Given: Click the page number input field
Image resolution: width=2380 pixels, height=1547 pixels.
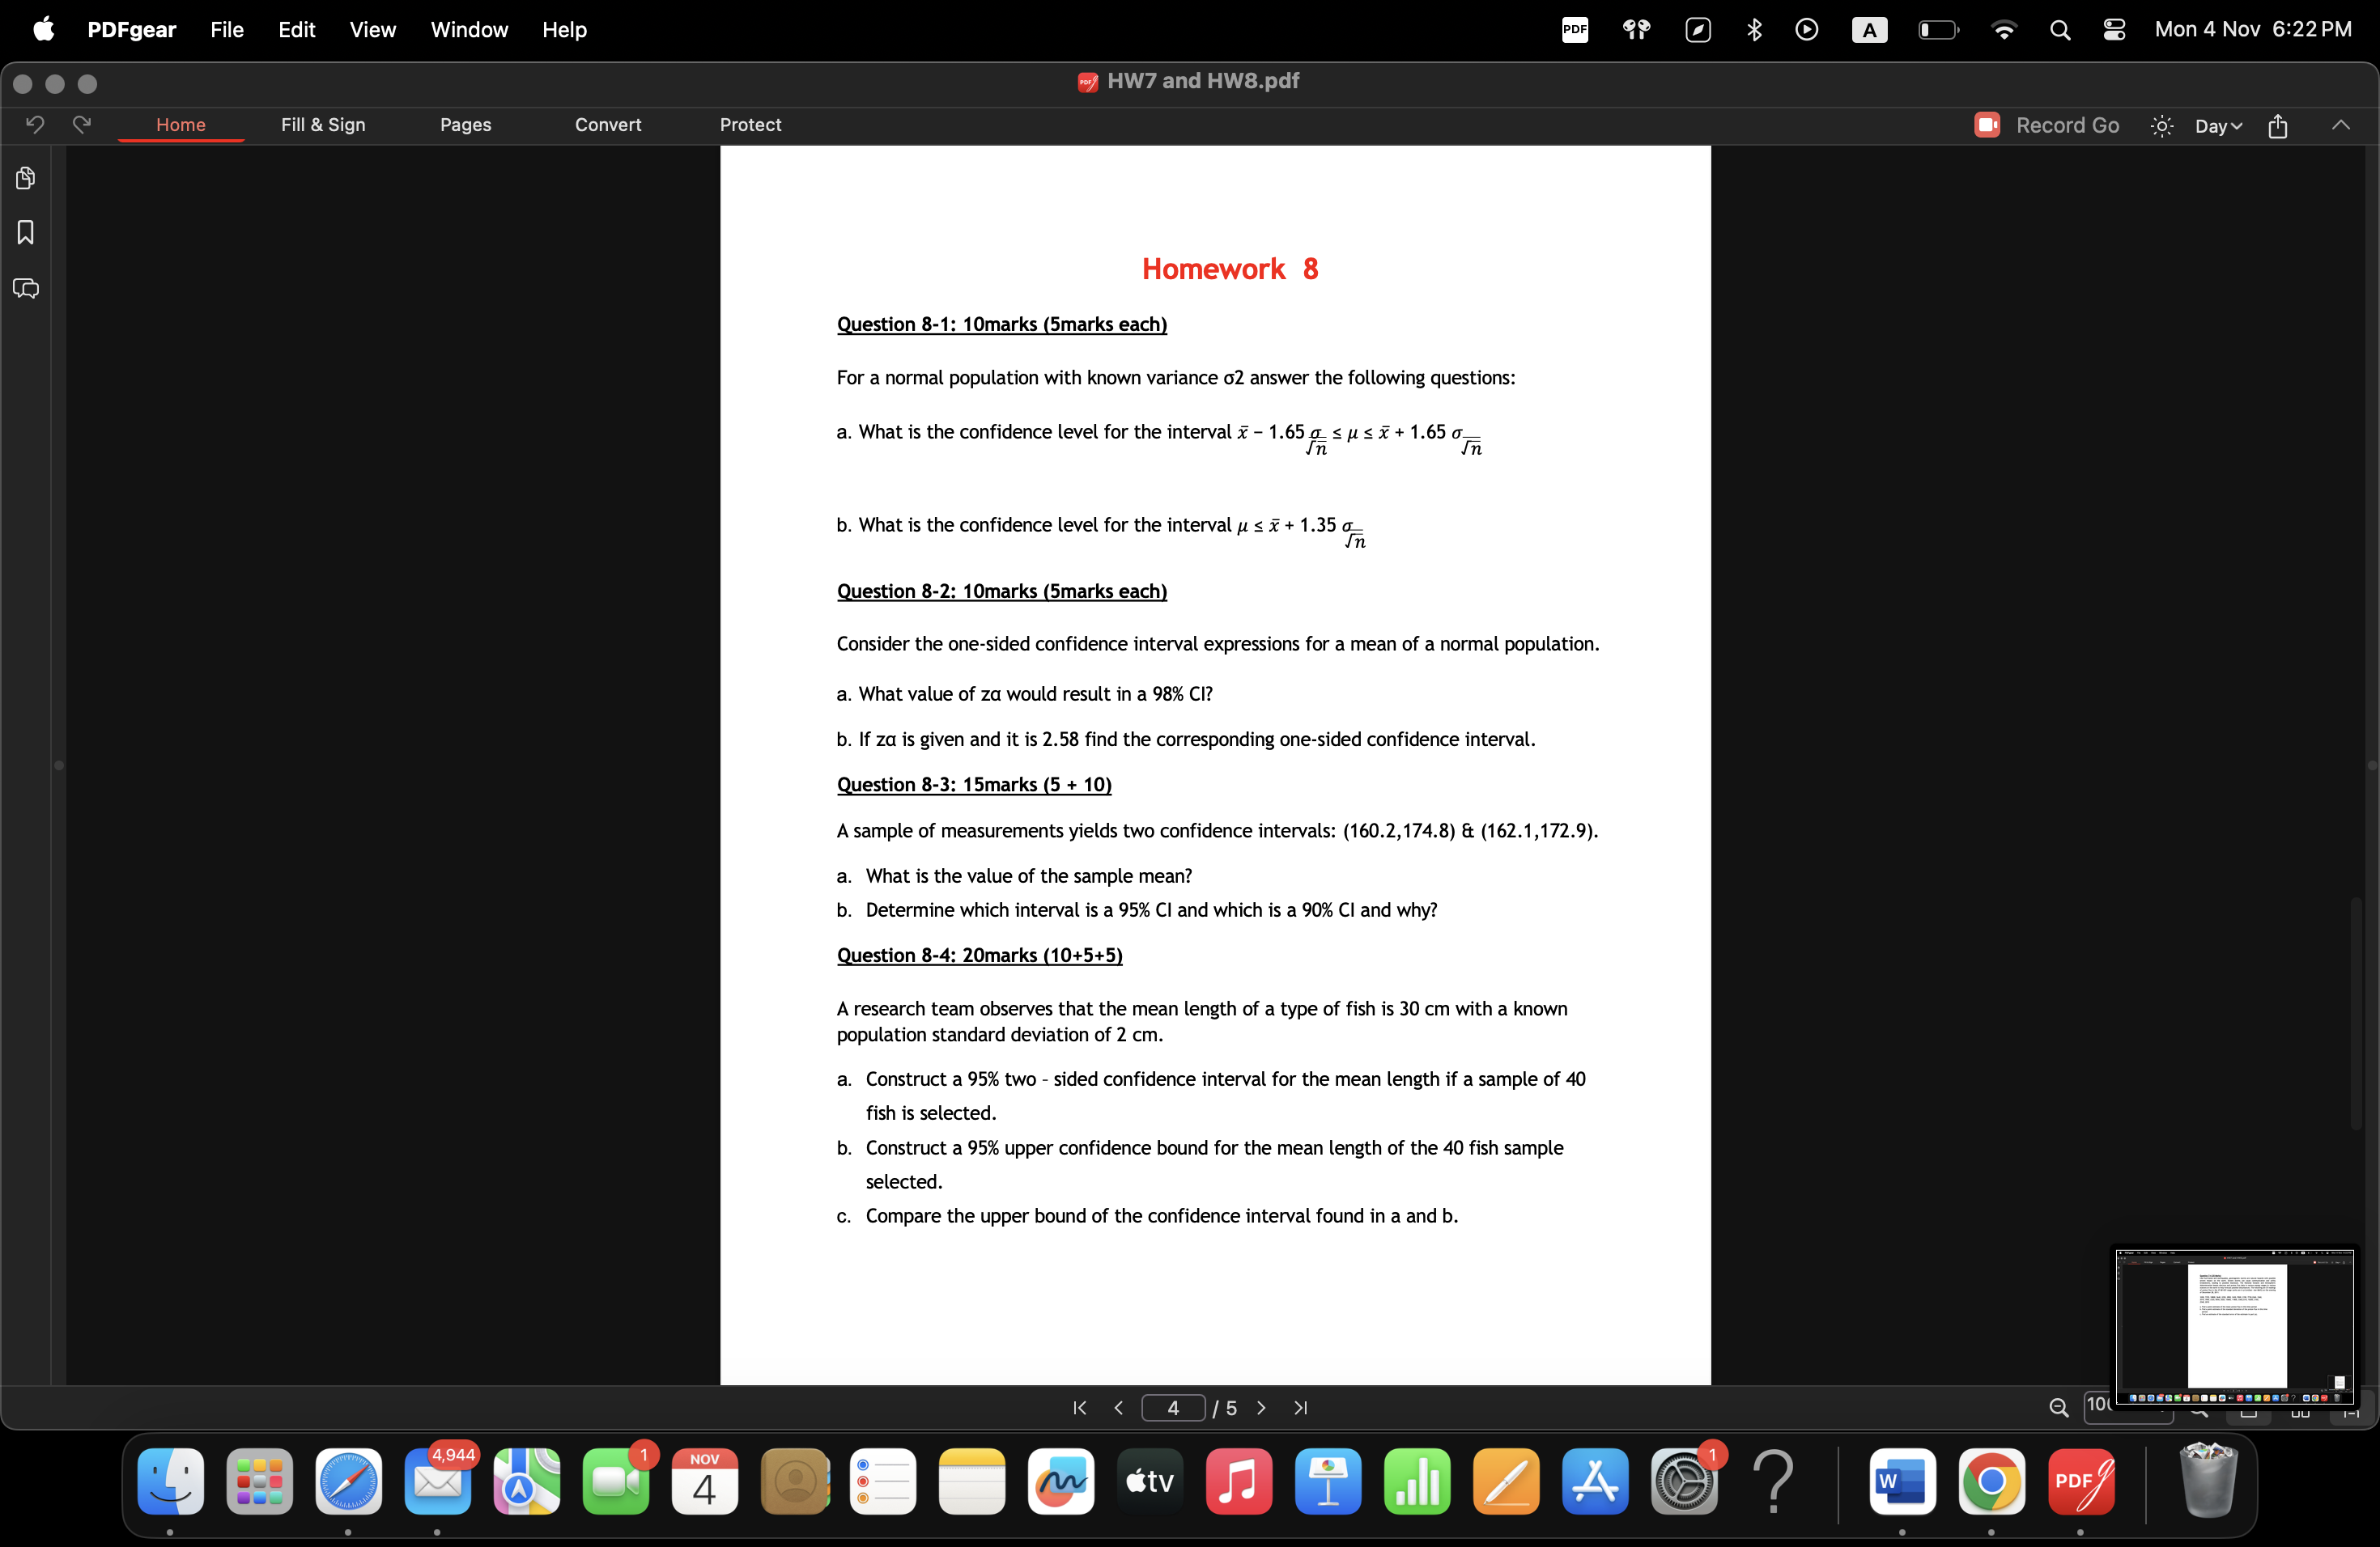Looking at the screenshot, I should click(1173, 1407).
